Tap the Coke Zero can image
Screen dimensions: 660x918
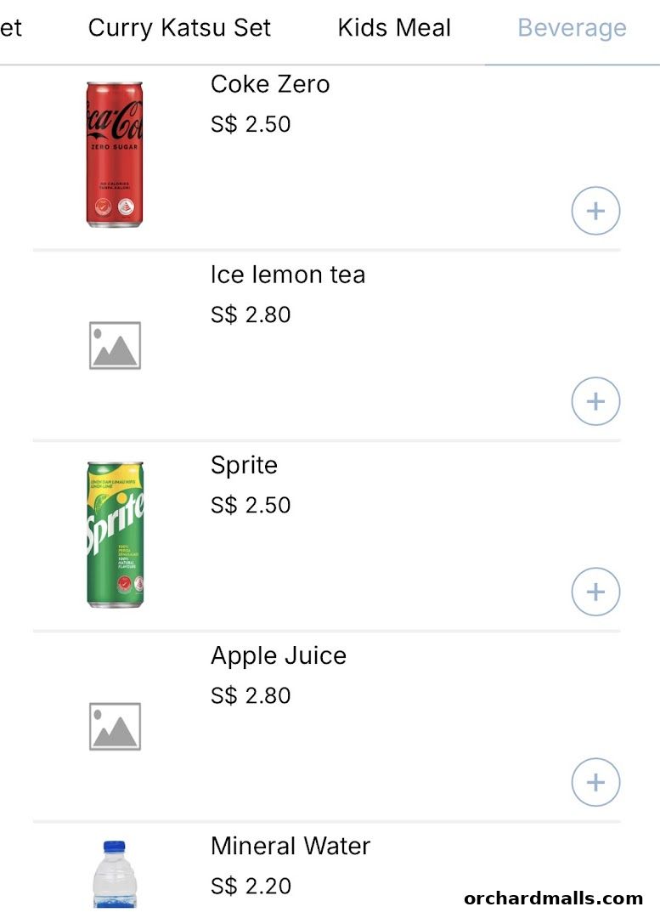pyautogui.click(x=115, y=154)
